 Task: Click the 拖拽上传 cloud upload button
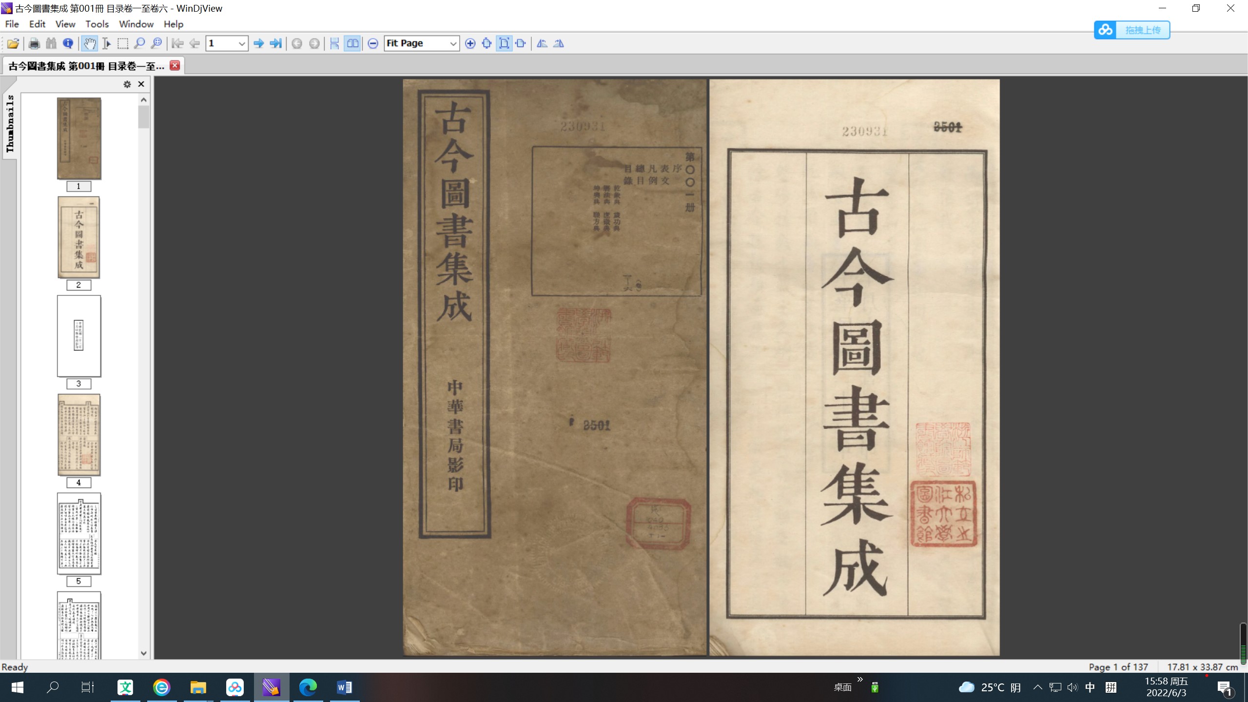(1131, 30)
